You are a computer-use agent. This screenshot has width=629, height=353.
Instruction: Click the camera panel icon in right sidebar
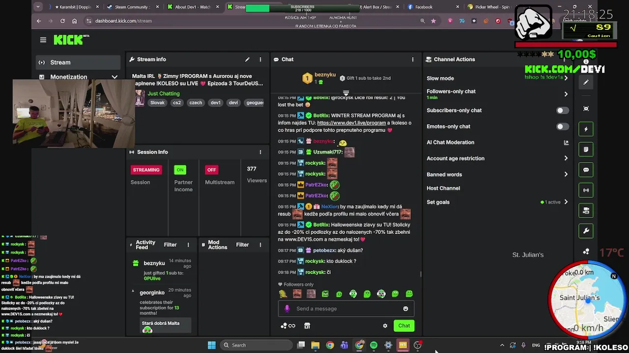[586, 210]
